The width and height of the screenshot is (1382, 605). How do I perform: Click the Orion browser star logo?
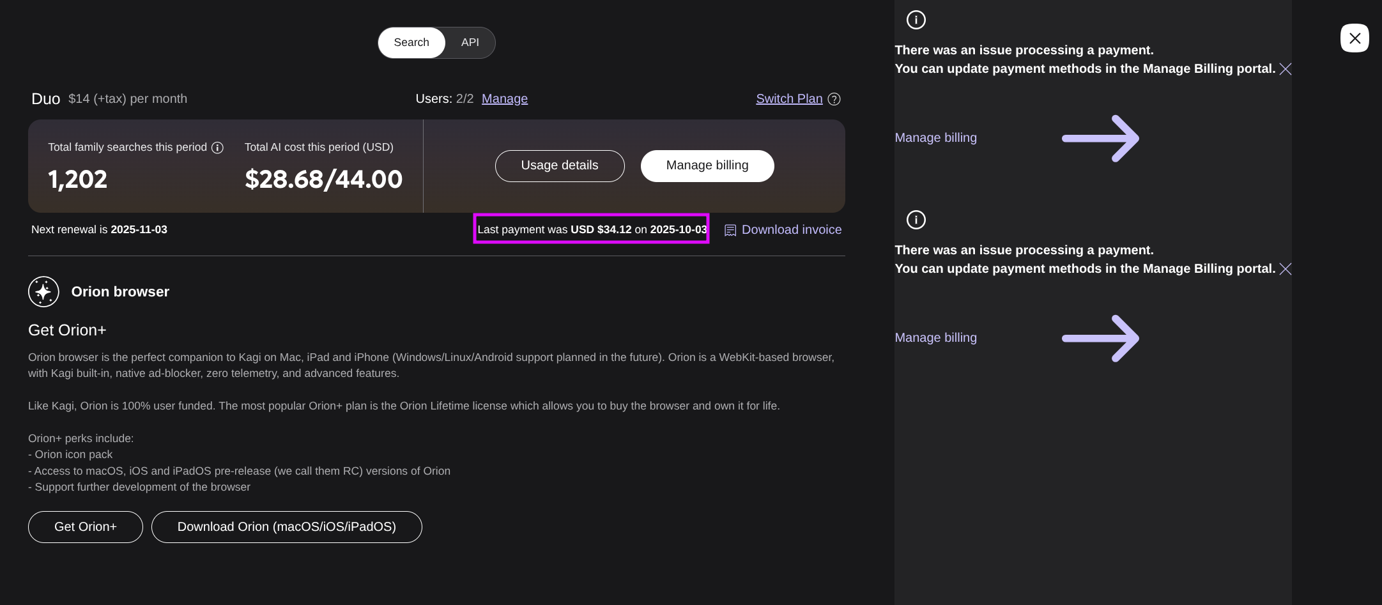43,292
